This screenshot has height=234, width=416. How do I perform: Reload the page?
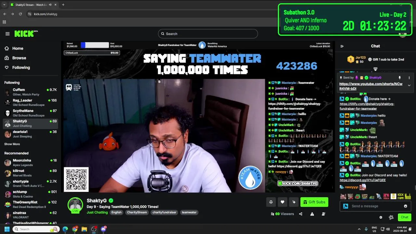(x=20, y=14)
